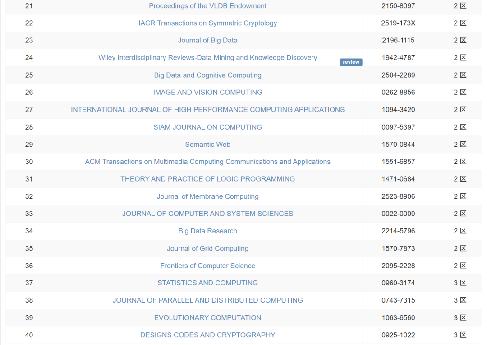Open JOURNAL OF PARALLEL AND DISTRIBUTED COMPUTING
The width and height of the screenshot is (487, 345).
(207, 300)
